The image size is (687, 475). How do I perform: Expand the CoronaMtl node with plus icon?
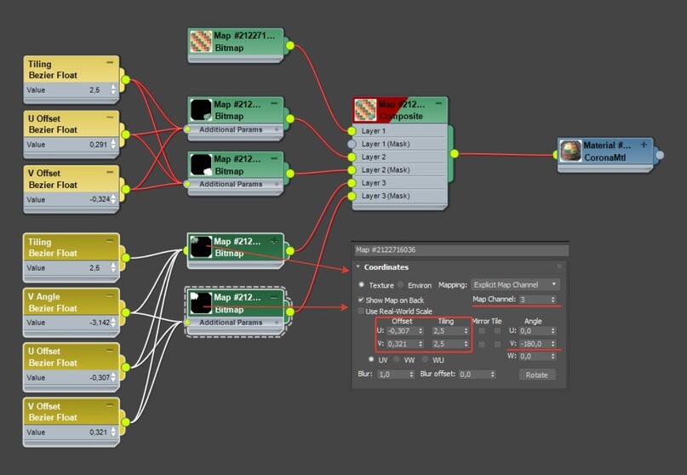pyautogui.click(x=644, y=145)
